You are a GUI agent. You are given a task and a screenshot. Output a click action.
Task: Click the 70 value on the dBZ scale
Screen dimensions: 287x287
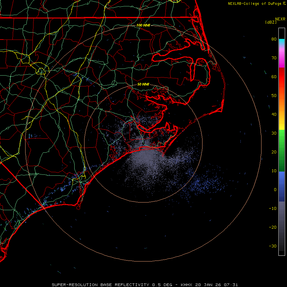pos(274,58)
